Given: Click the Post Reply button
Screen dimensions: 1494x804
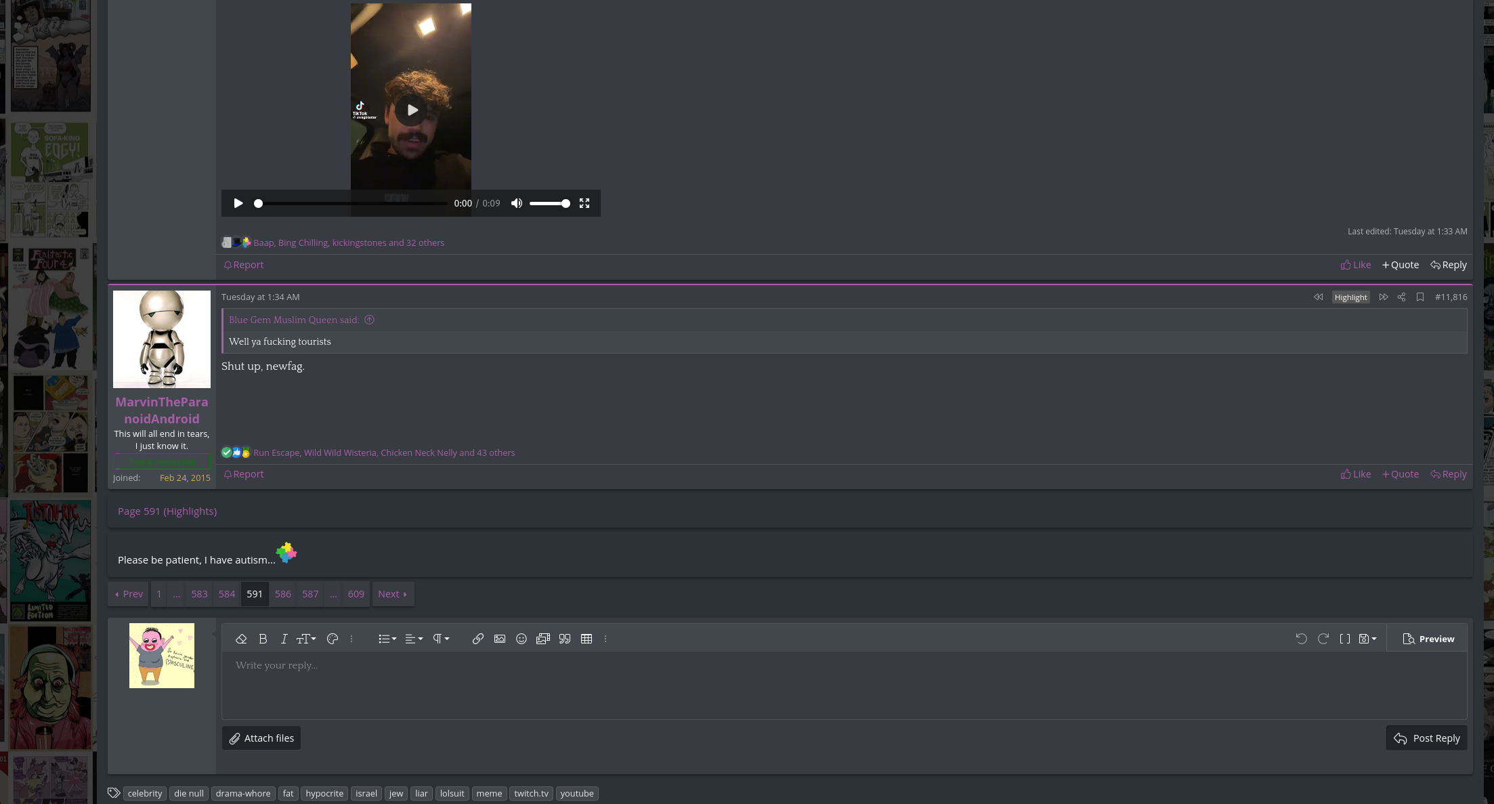Looking at the screenshot, I should (x=1426, y=738).
